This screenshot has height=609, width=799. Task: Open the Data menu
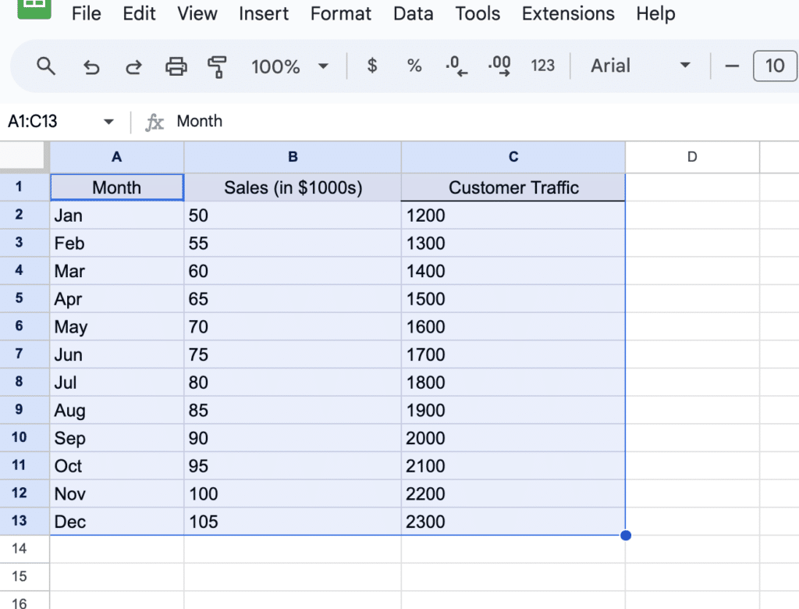[414, 13]
